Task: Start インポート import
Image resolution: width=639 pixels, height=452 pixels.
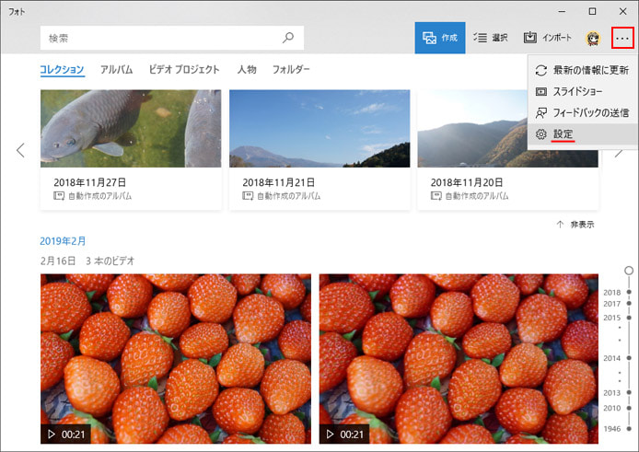Action: pos(547,38)
